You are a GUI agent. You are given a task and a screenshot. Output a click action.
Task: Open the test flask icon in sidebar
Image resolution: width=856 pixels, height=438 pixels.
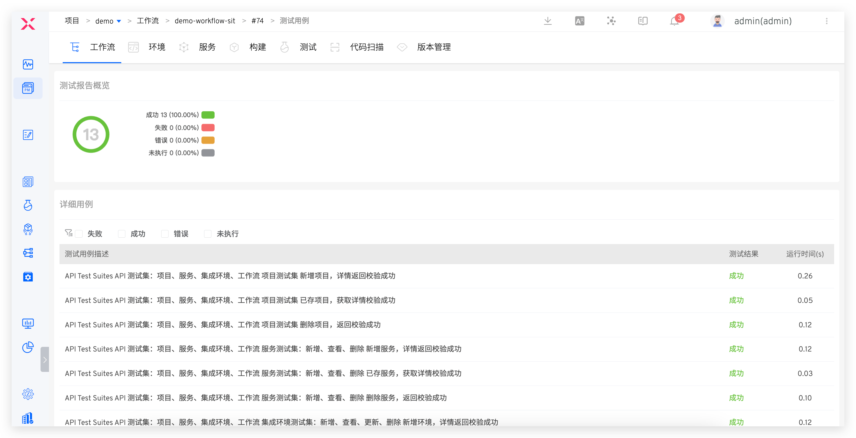pyautogui.click(x=28, y=205)
